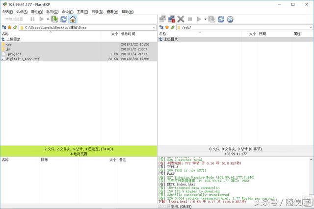Viewport: 314px width, 209px height.
Task: Click the local pause transfer icon
Action: (x=32, y=19)
